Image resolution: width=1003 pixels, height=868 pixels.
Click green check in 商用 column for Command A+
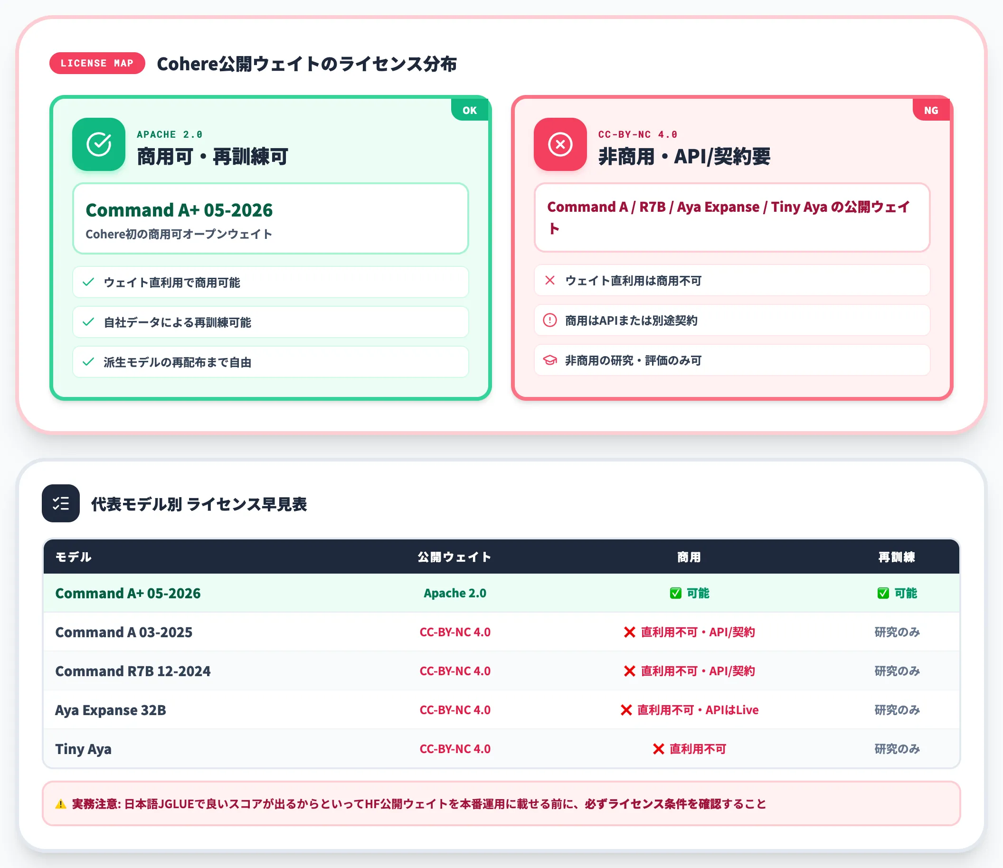[x=675, y=593]
